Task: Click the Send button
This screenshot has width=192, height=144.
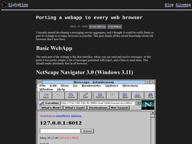Action: 87,131
